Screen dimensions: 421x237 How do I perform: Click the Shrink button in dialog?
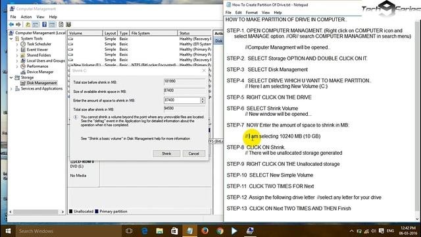click(x=166, y=153)
